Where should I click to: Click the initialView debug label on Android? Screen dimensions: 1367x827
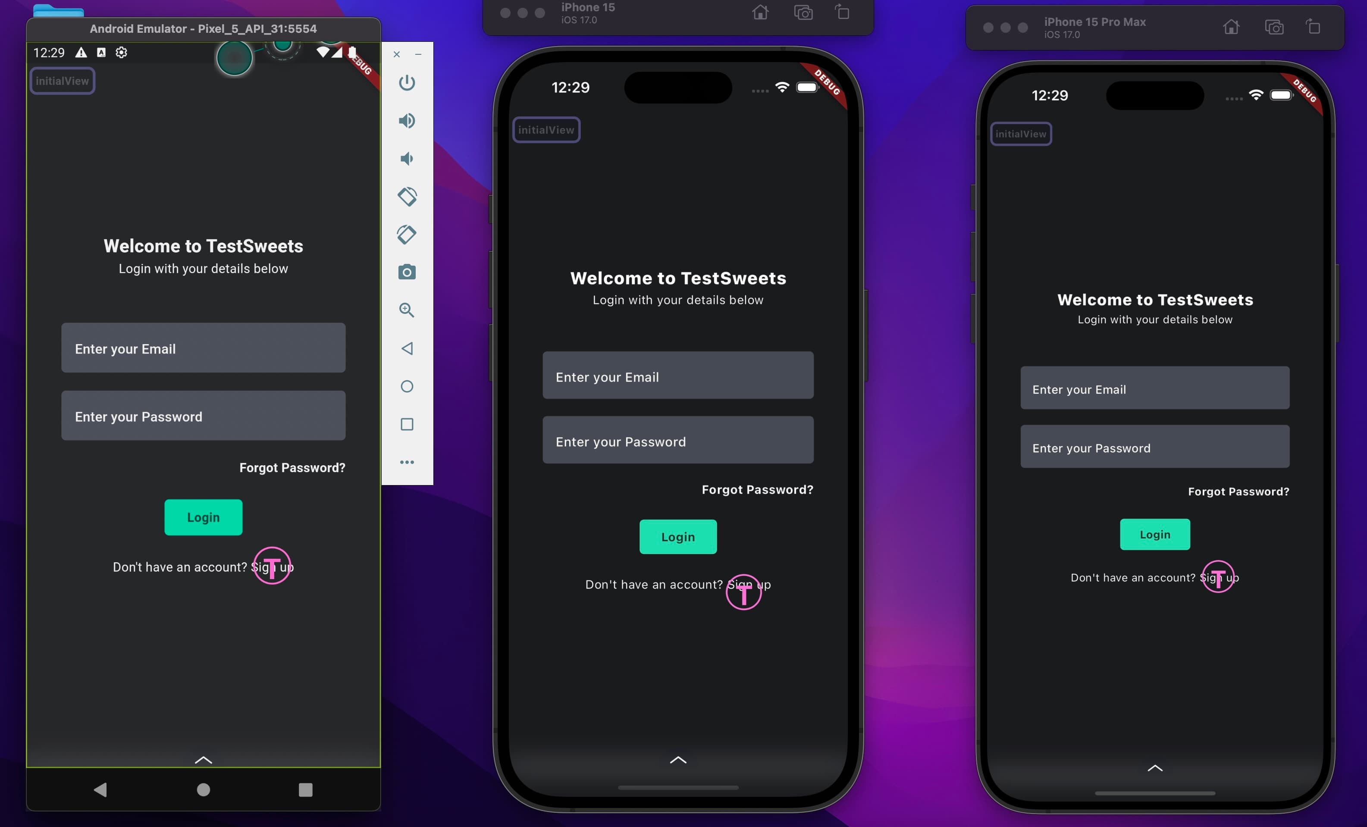click(63, 80)
